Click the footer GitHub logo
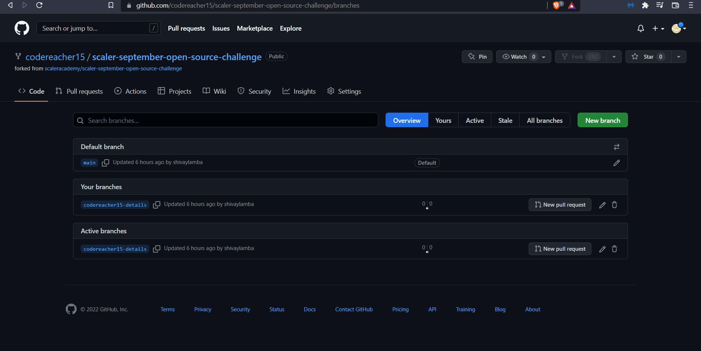This screenshot has height=351, width=701. pos(71,309)
